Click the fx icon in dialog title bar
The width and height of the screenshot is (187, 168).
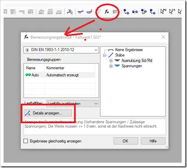[26, 37]
